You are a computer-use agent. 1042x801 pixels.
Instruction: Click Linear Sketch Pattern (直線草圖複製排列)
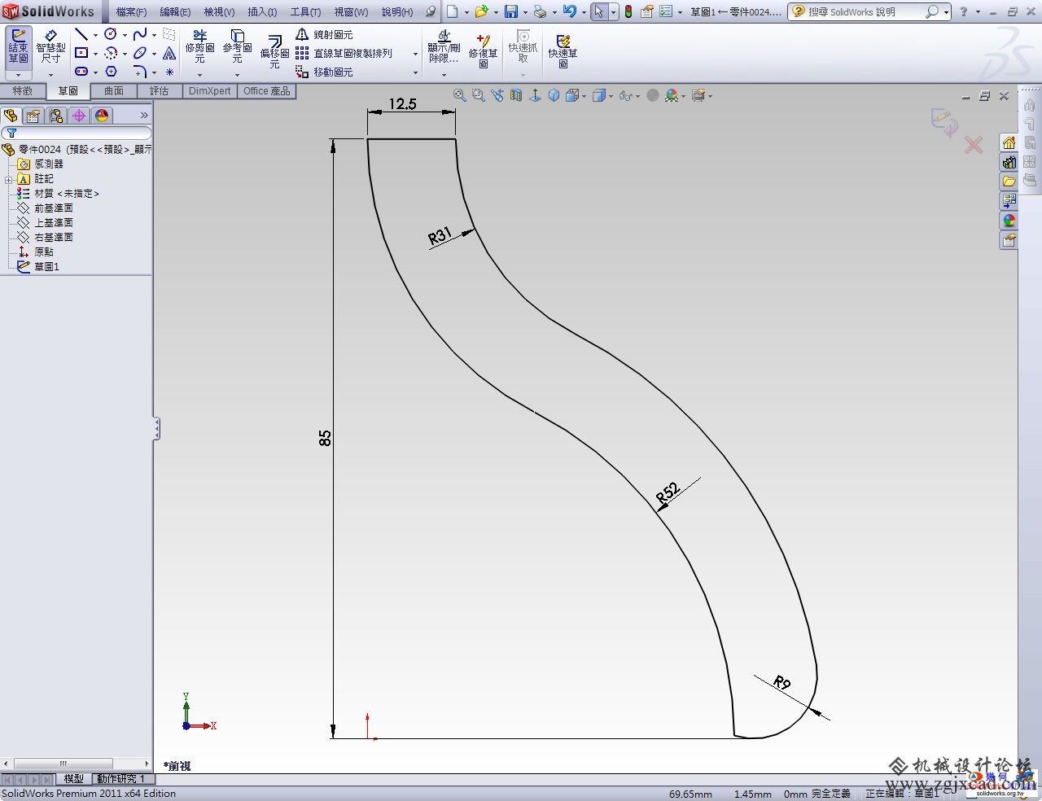pos(344,54)
